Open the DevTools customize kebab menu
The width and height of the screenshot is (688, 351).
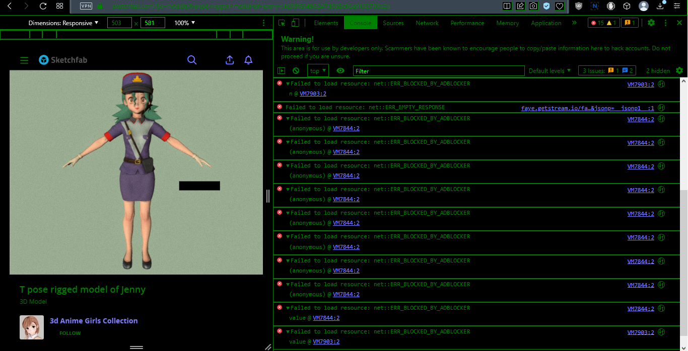(x=666, y=23)
